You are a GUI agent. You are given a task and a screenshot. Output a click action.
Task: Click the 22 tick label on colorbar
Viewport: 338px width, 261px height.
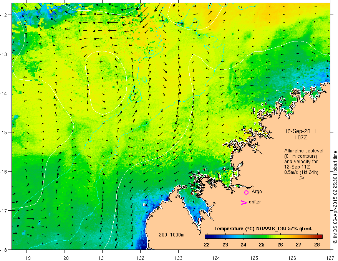[x=207, y=244]
